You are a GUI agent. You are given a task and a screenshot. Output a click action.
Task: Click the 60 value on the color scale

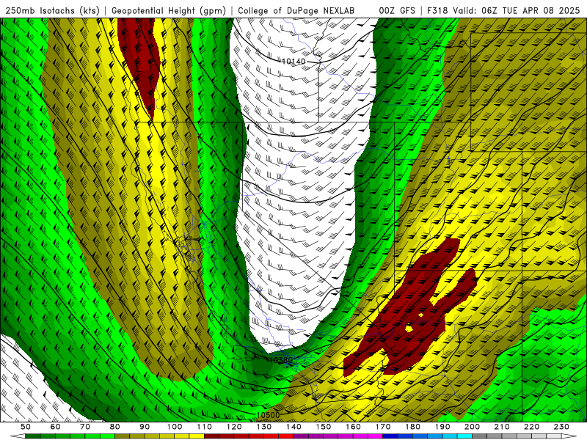55,427
